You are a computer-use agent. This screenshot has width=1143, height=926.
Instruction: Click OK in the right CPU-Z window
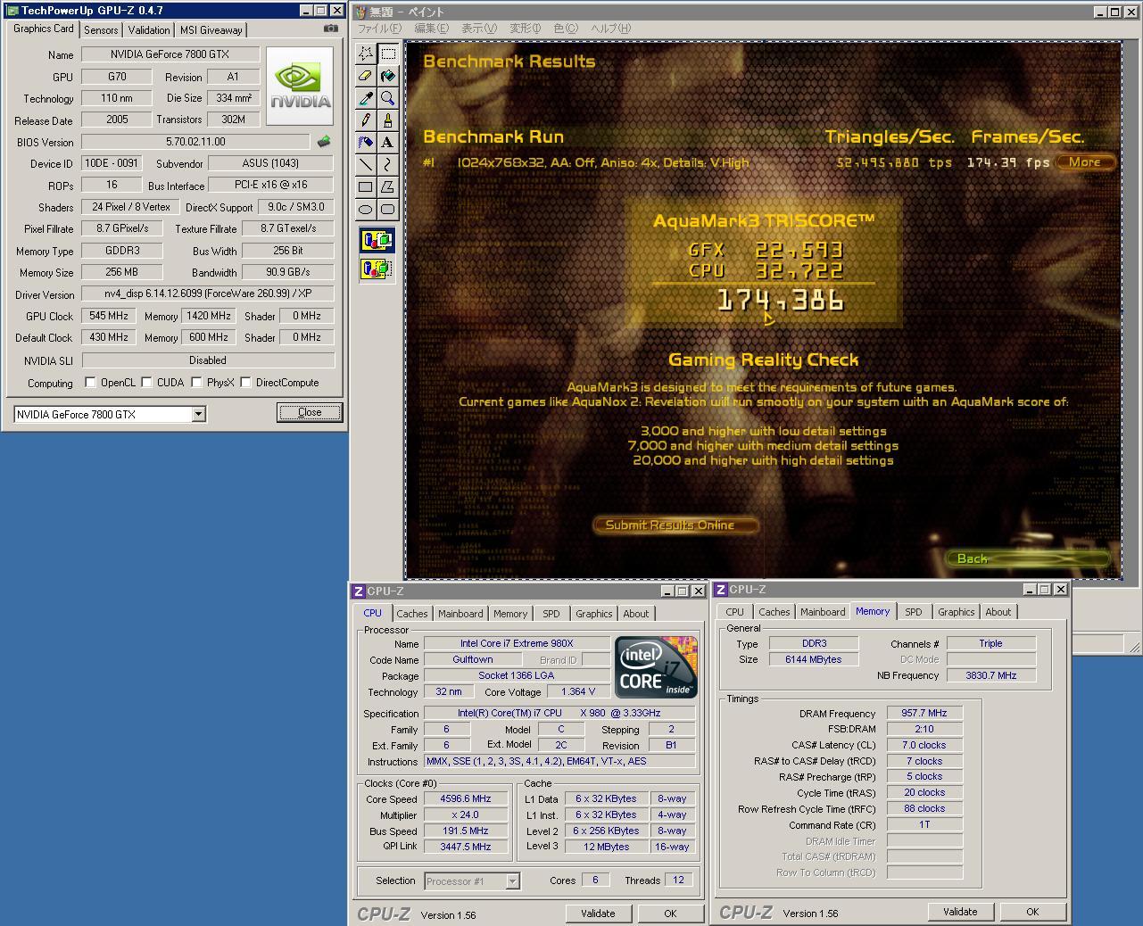pyautogui.click(x=1032, y=912)
